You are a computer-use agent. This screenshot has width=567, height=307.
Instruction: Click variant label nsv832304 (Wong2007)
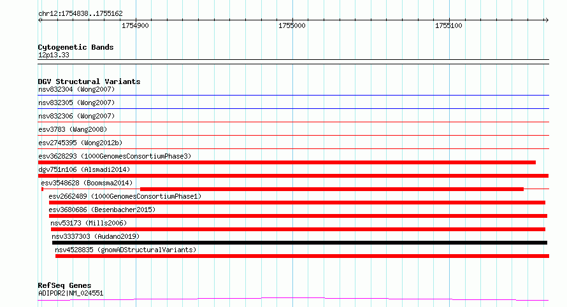tap(76, 89)
